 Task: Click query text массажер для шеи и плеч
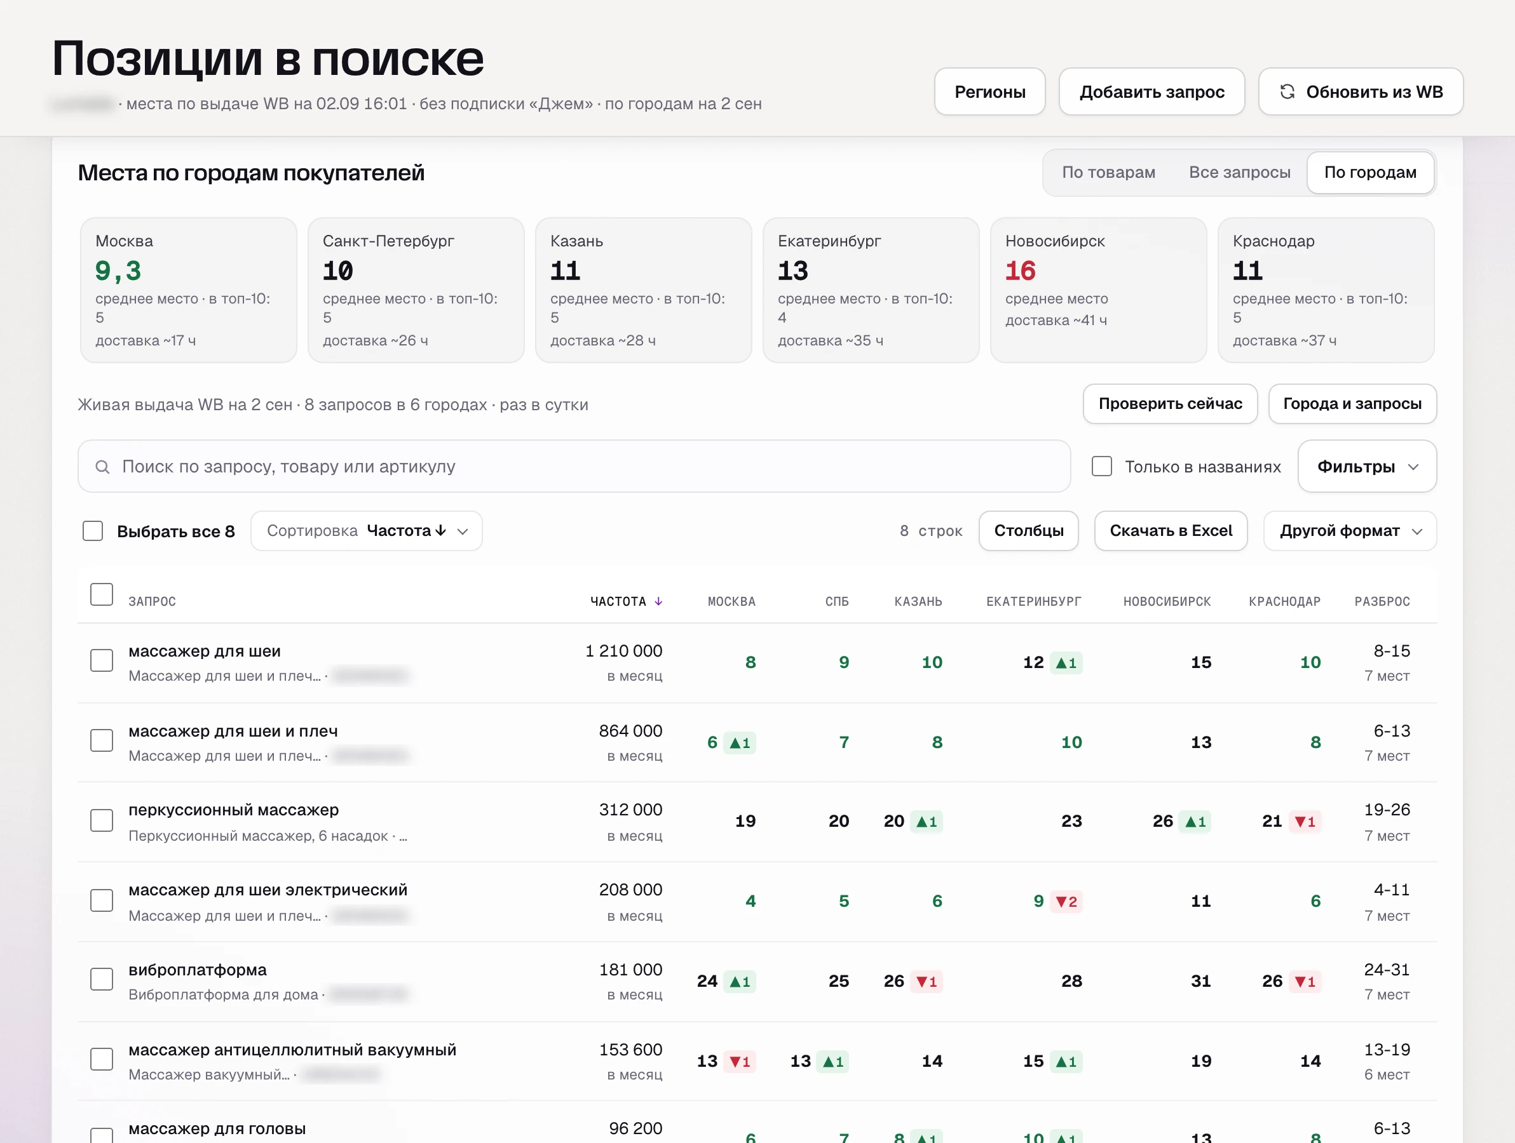[233, 731]
